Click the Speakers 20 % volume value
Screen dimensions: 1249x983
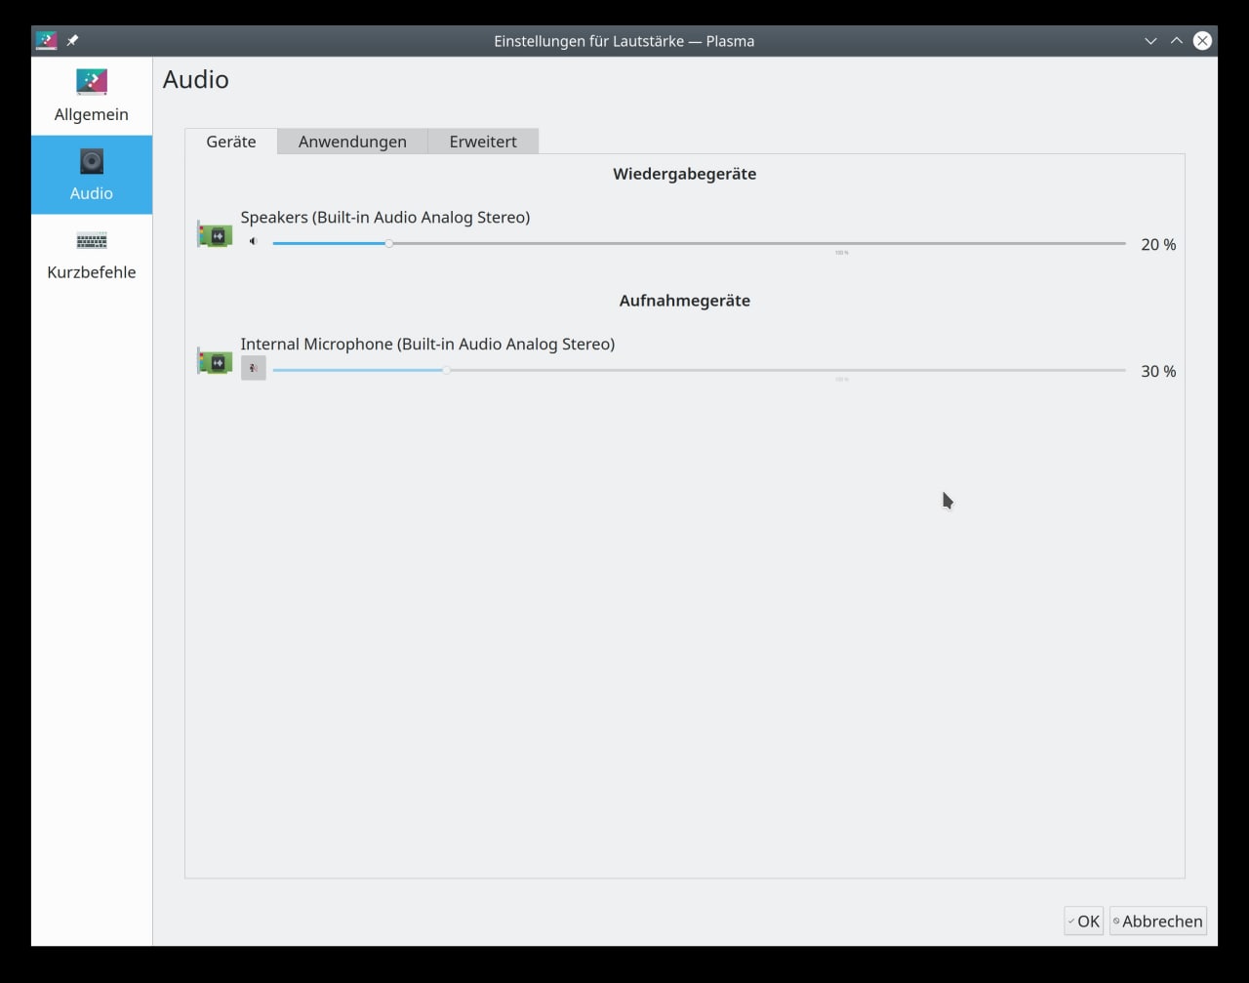click(x=1158, y=245)
